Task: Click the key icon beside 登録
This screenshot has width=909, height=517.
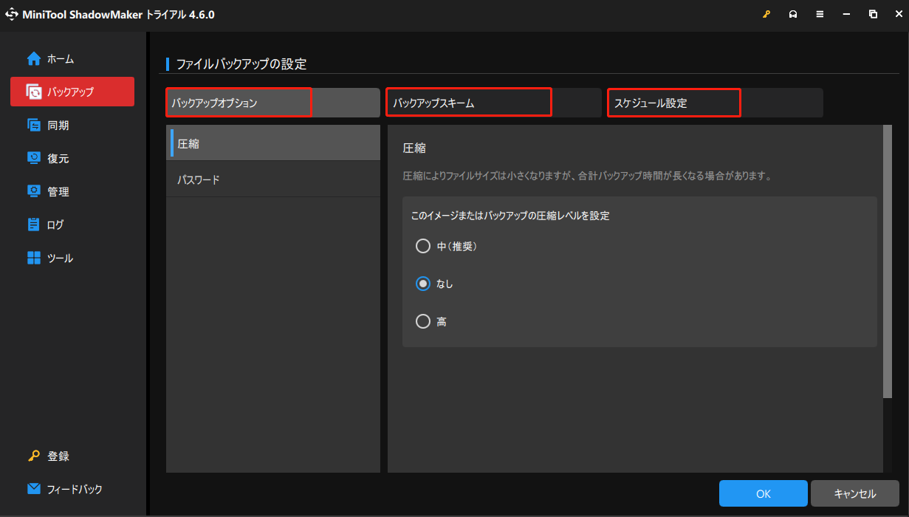Action: coord(34,456)
